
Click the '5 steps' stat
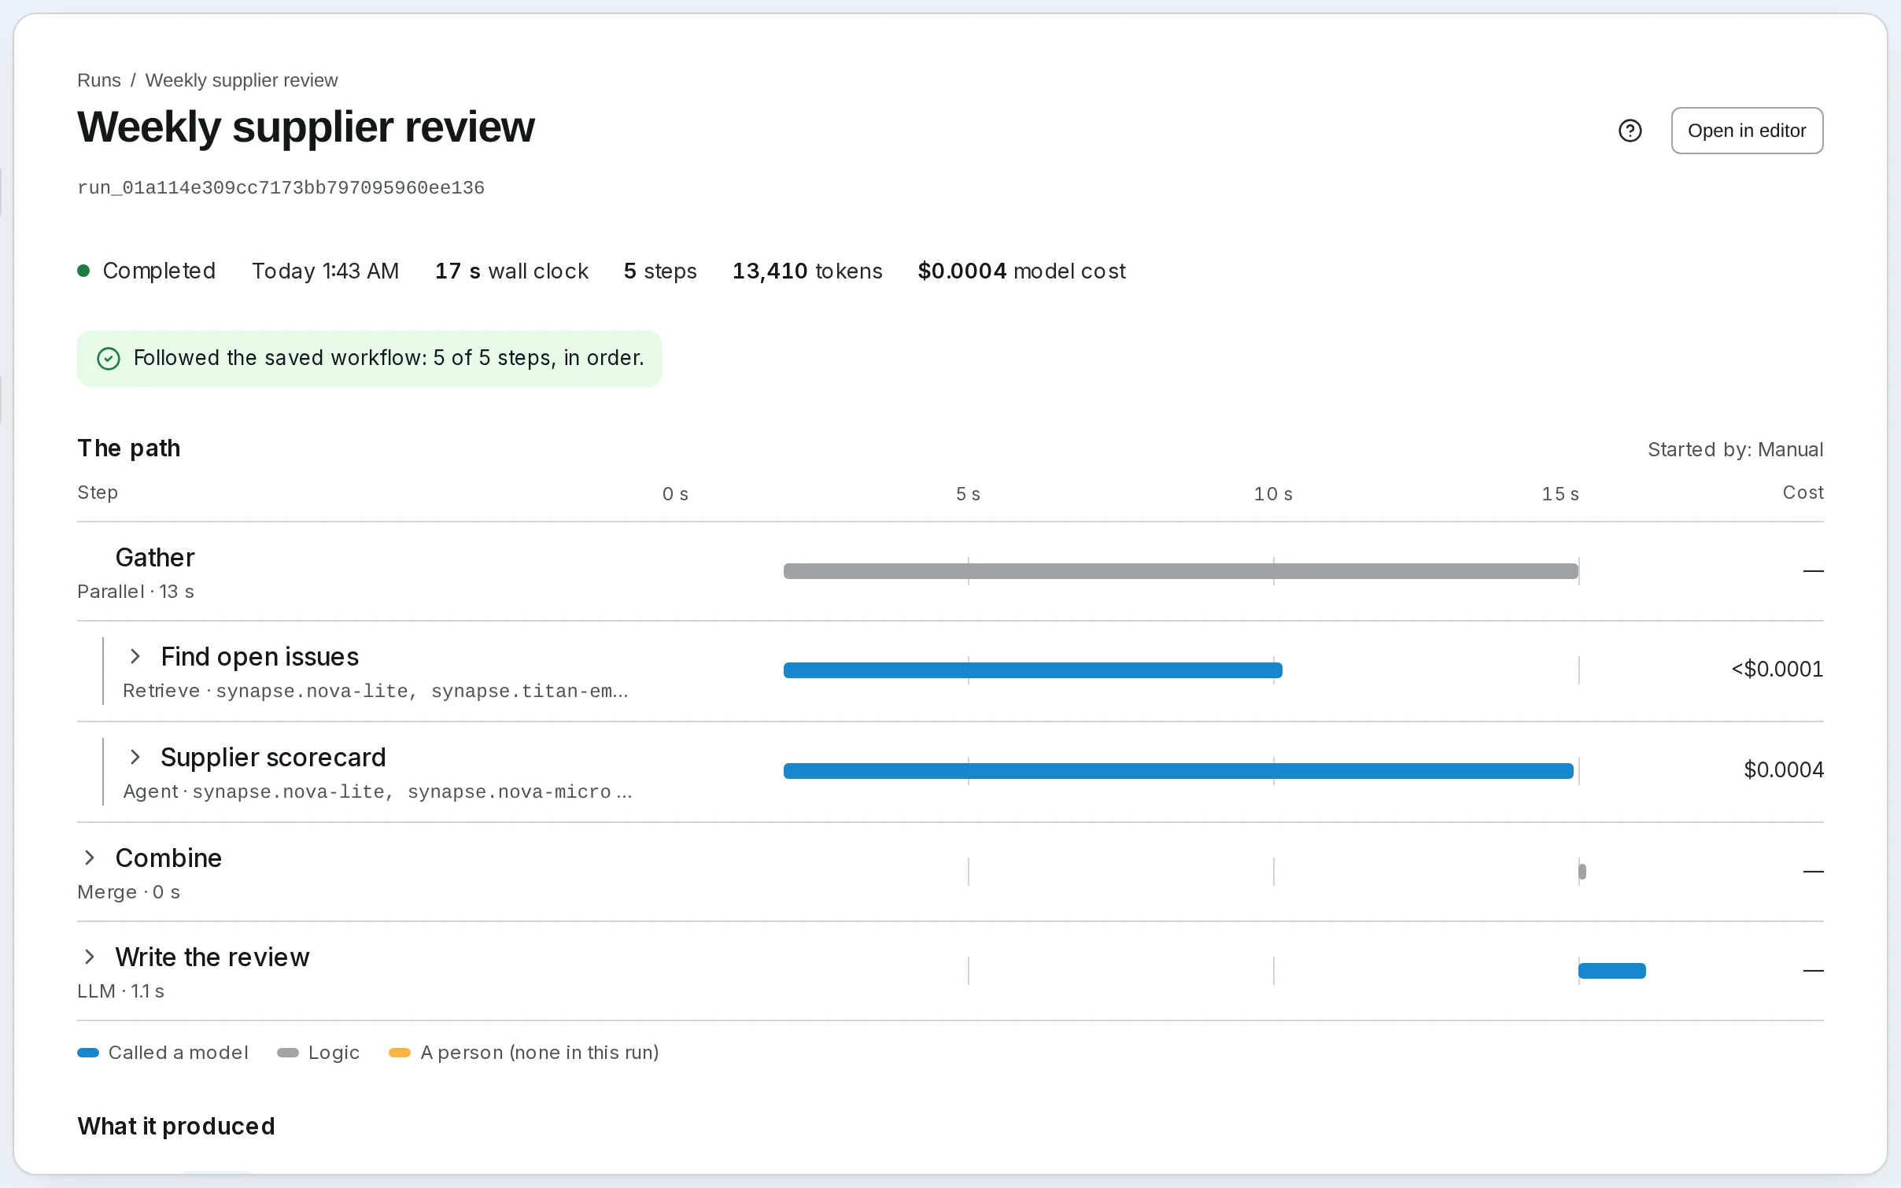pos(660,271)
